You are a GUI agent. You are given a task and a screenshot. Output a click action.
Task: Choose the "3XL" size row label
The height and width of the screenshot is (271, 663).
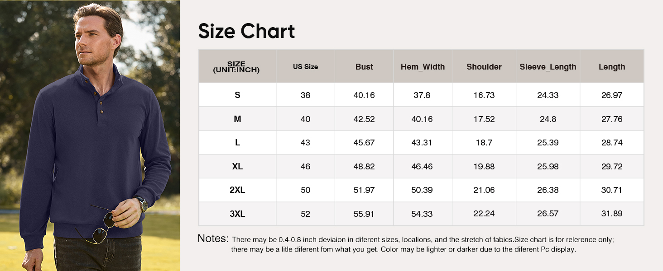click(237, 214)
